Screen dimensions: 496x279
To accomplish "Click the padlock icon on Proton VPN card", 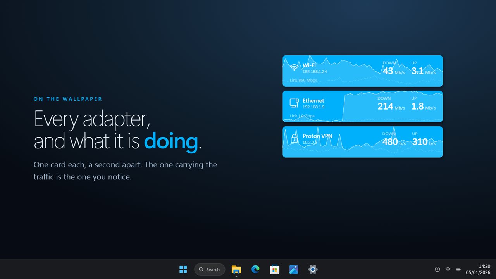I will [294, 139].
